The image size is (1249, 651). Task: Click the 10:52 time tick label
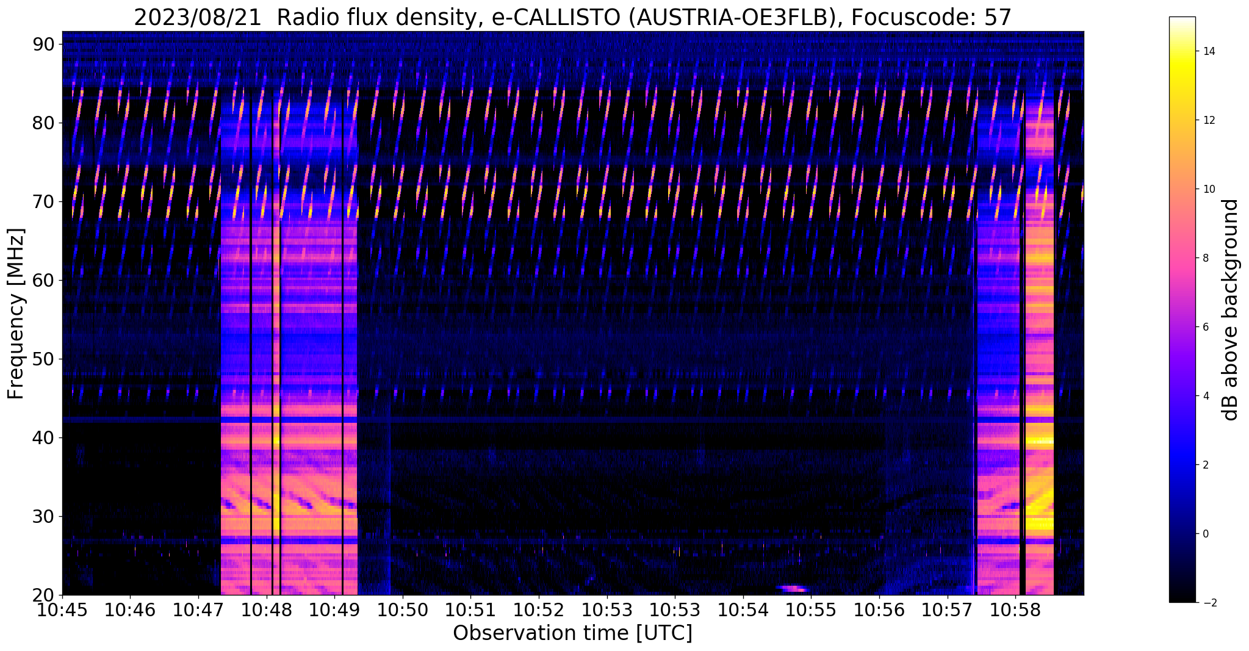(539, 609)
